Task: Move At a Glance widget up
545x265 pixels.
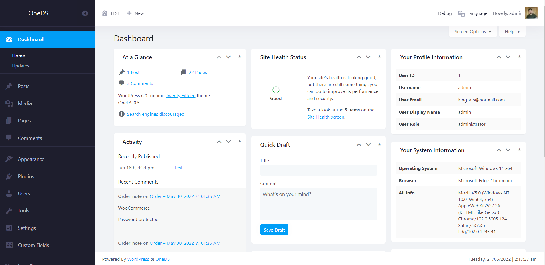Action: pyautogui.click(x=219, y=57)
